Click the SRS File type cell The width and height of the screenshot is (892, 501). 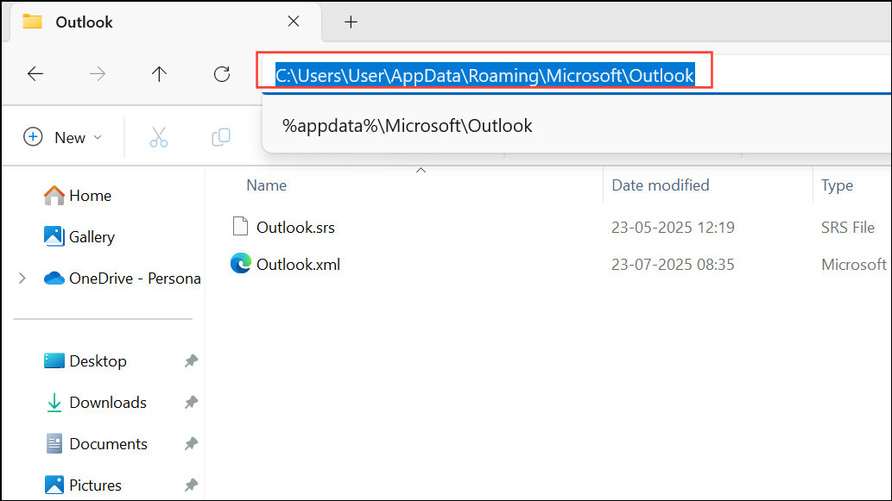[848, 228]
